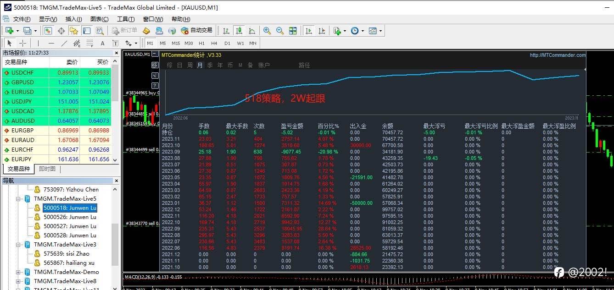Select the 月 monthly statistics tab
This screenshot has height=290, width=614.
pyautogui.click(x=200, y=65)
